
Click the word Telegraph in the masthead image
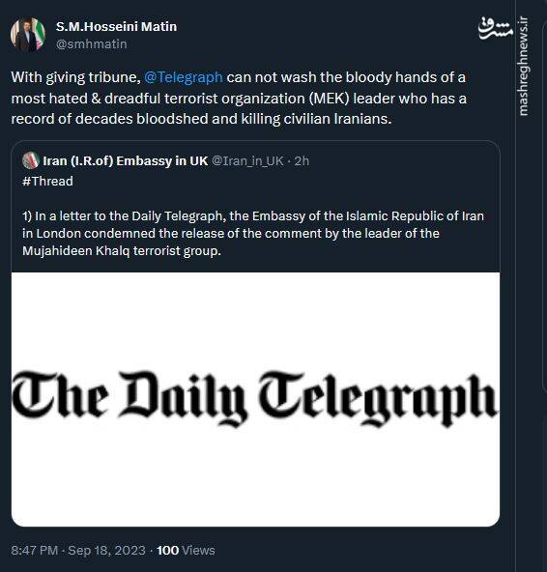click(378, 398)
